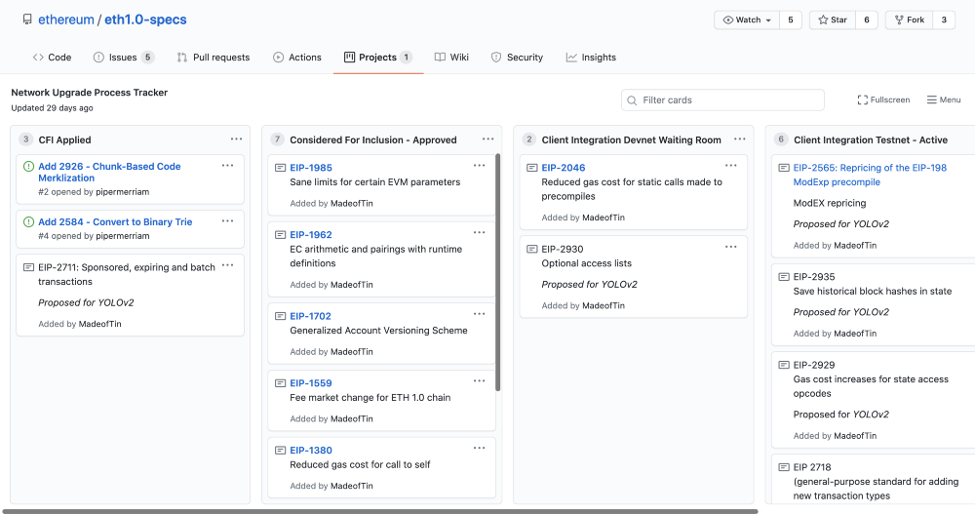Open card menu for EIP-1702
The height and width of the screenshot is (515, 975).
point(479,314)
